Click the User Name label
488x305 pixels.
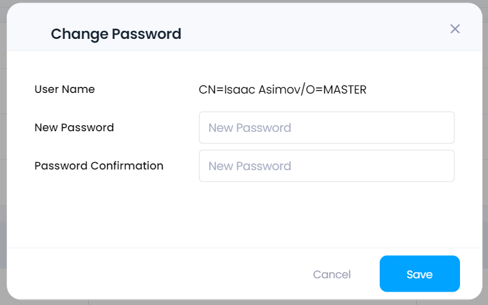tap(64, 89)
